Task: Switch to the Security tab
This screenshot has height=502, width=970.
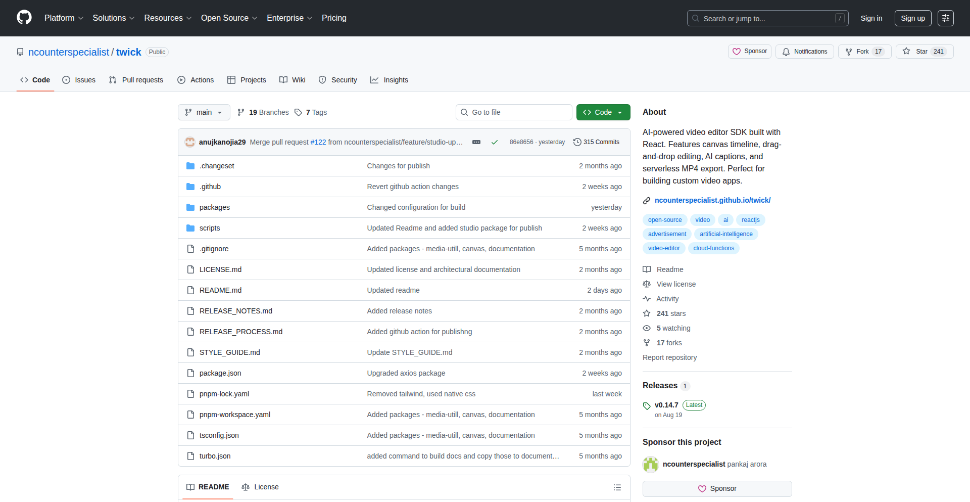Action: click(x=338, y=80)
